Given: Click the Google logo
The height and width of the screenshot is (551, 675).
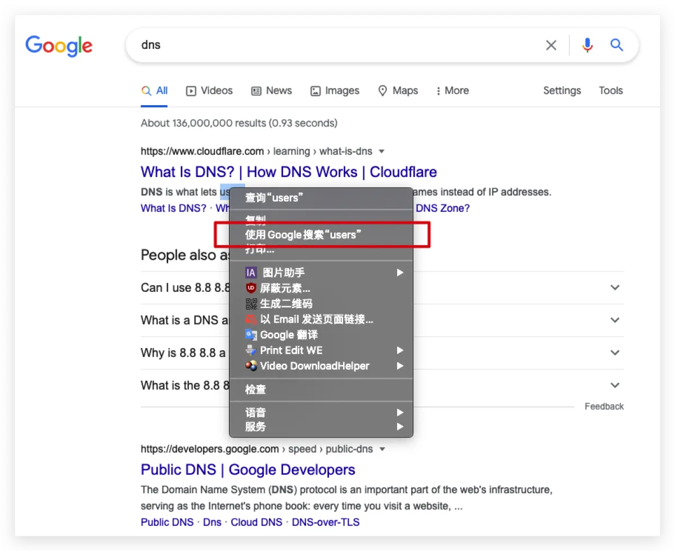Looking at the screenshot, I should (x=59, y=46).
